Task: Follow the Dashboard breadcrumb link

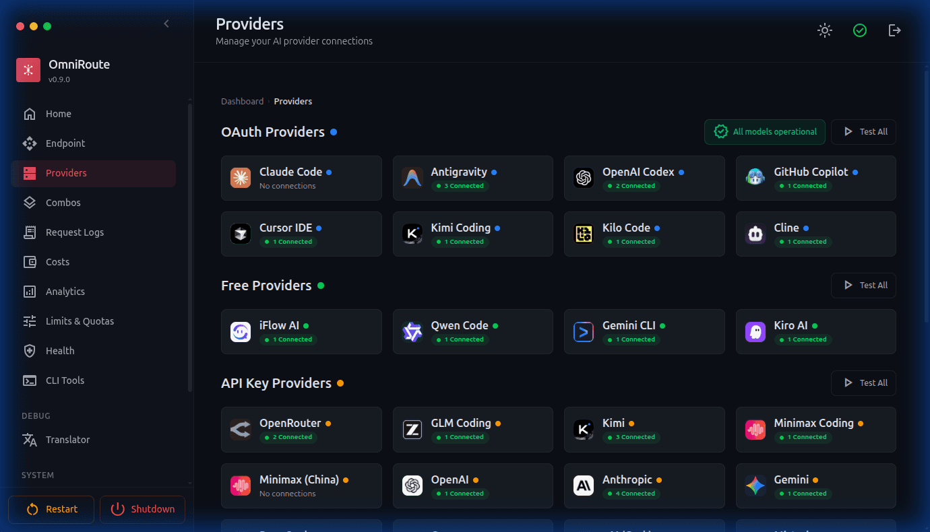Action: [x=243, y=101]
